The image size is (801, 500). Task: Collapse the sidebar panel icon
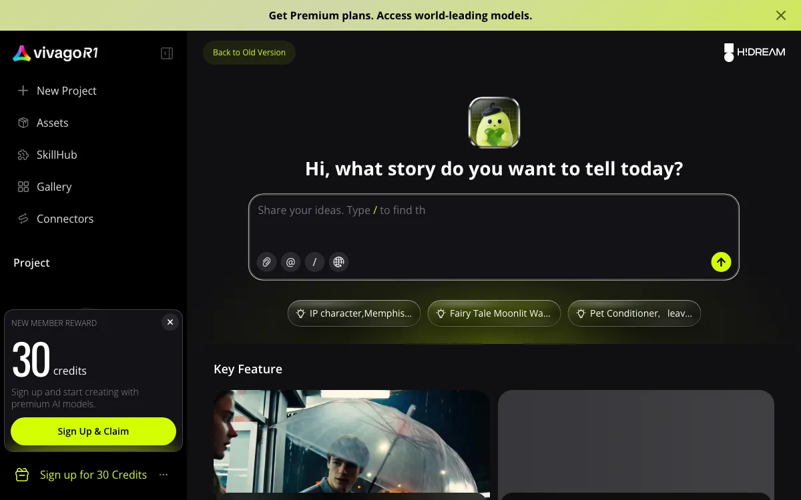coord(167,53)
